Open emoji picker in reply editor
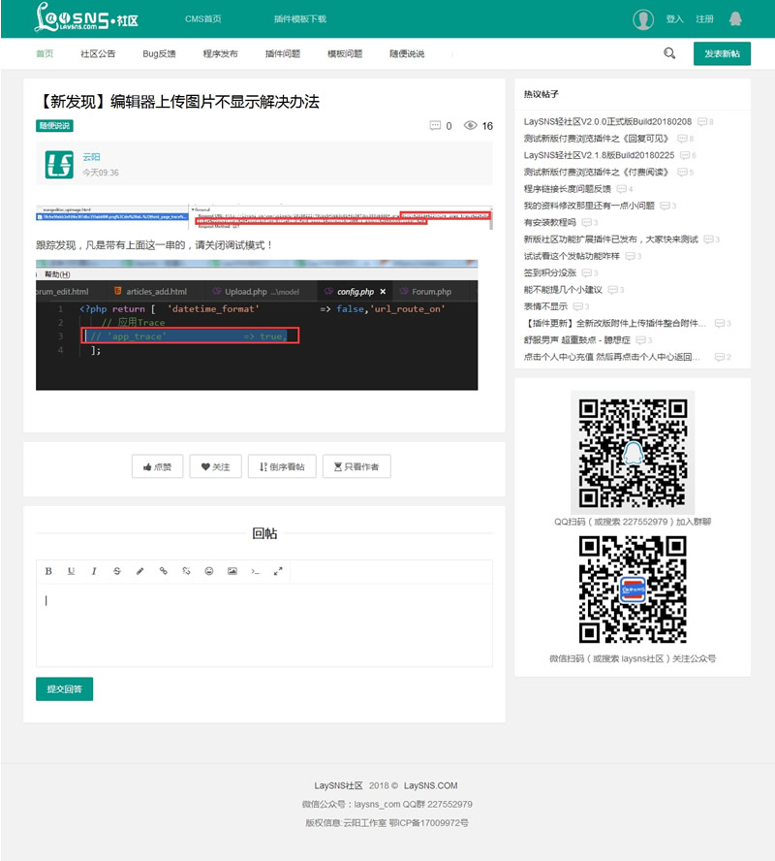 coord(209,571)
